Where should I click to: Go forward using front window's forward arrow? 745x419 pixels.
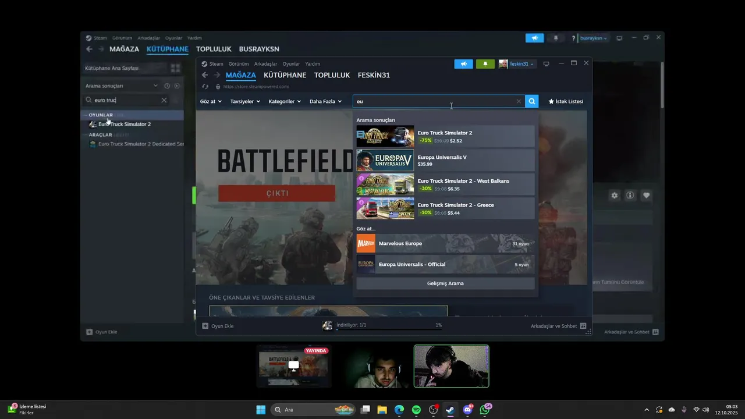click(x=217, y=75)
